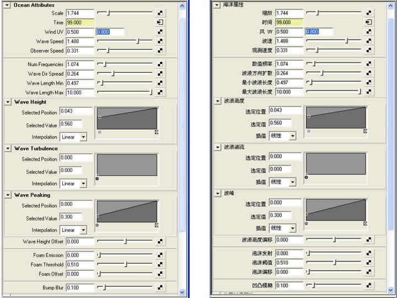Click the Wave Dir Spread slider handle
The height and width of the screenshot is (298, 397).
click(x=114, y=73)
